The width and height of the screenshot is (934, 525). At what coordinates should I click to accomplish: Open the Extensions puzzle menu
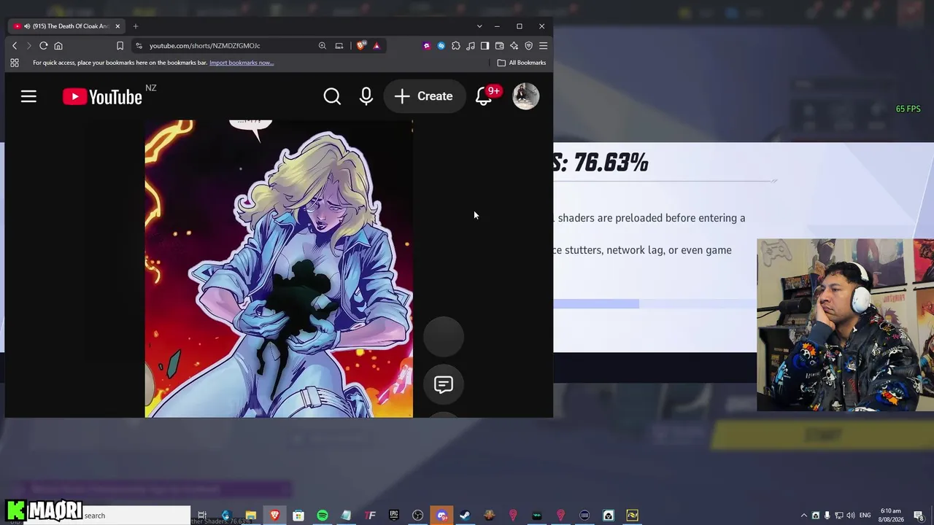[456, 46]
